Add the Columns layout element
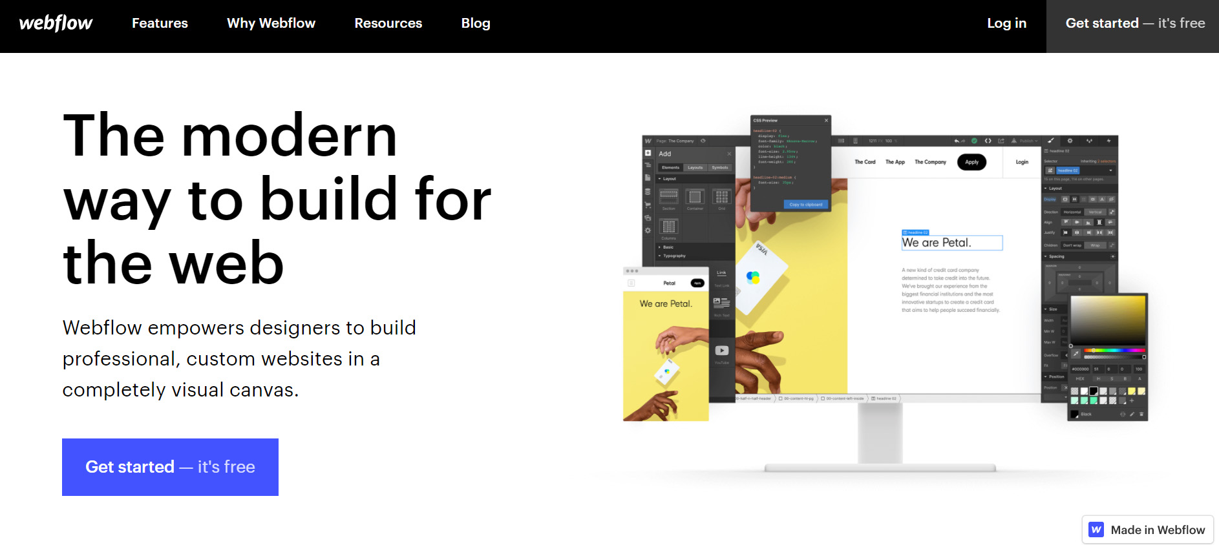The image size is (1219, 545). coord(668,229)
